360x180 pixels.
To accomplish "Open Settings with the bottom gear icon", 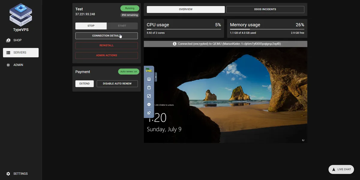I will click(9, 173).
